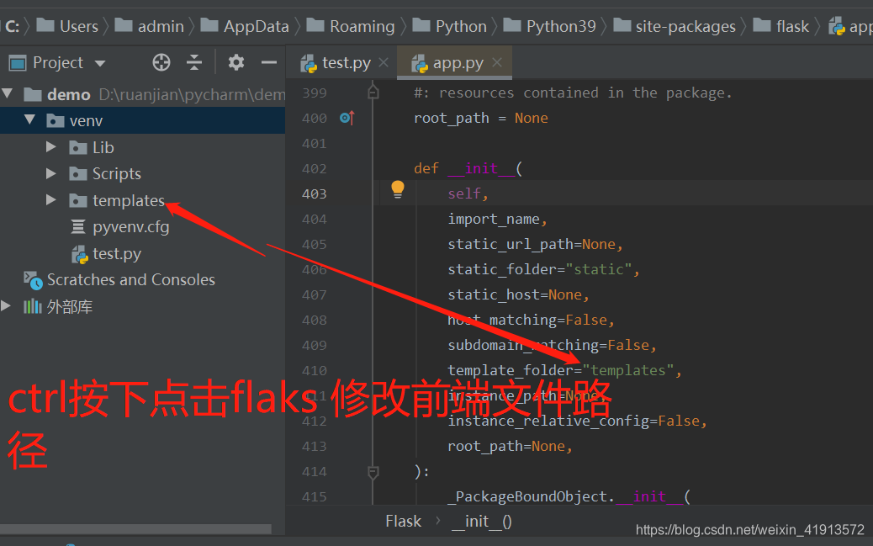Collapse all with the collapse icon
873x546 pixels.
pyautogui.click(x=193, y=62)
